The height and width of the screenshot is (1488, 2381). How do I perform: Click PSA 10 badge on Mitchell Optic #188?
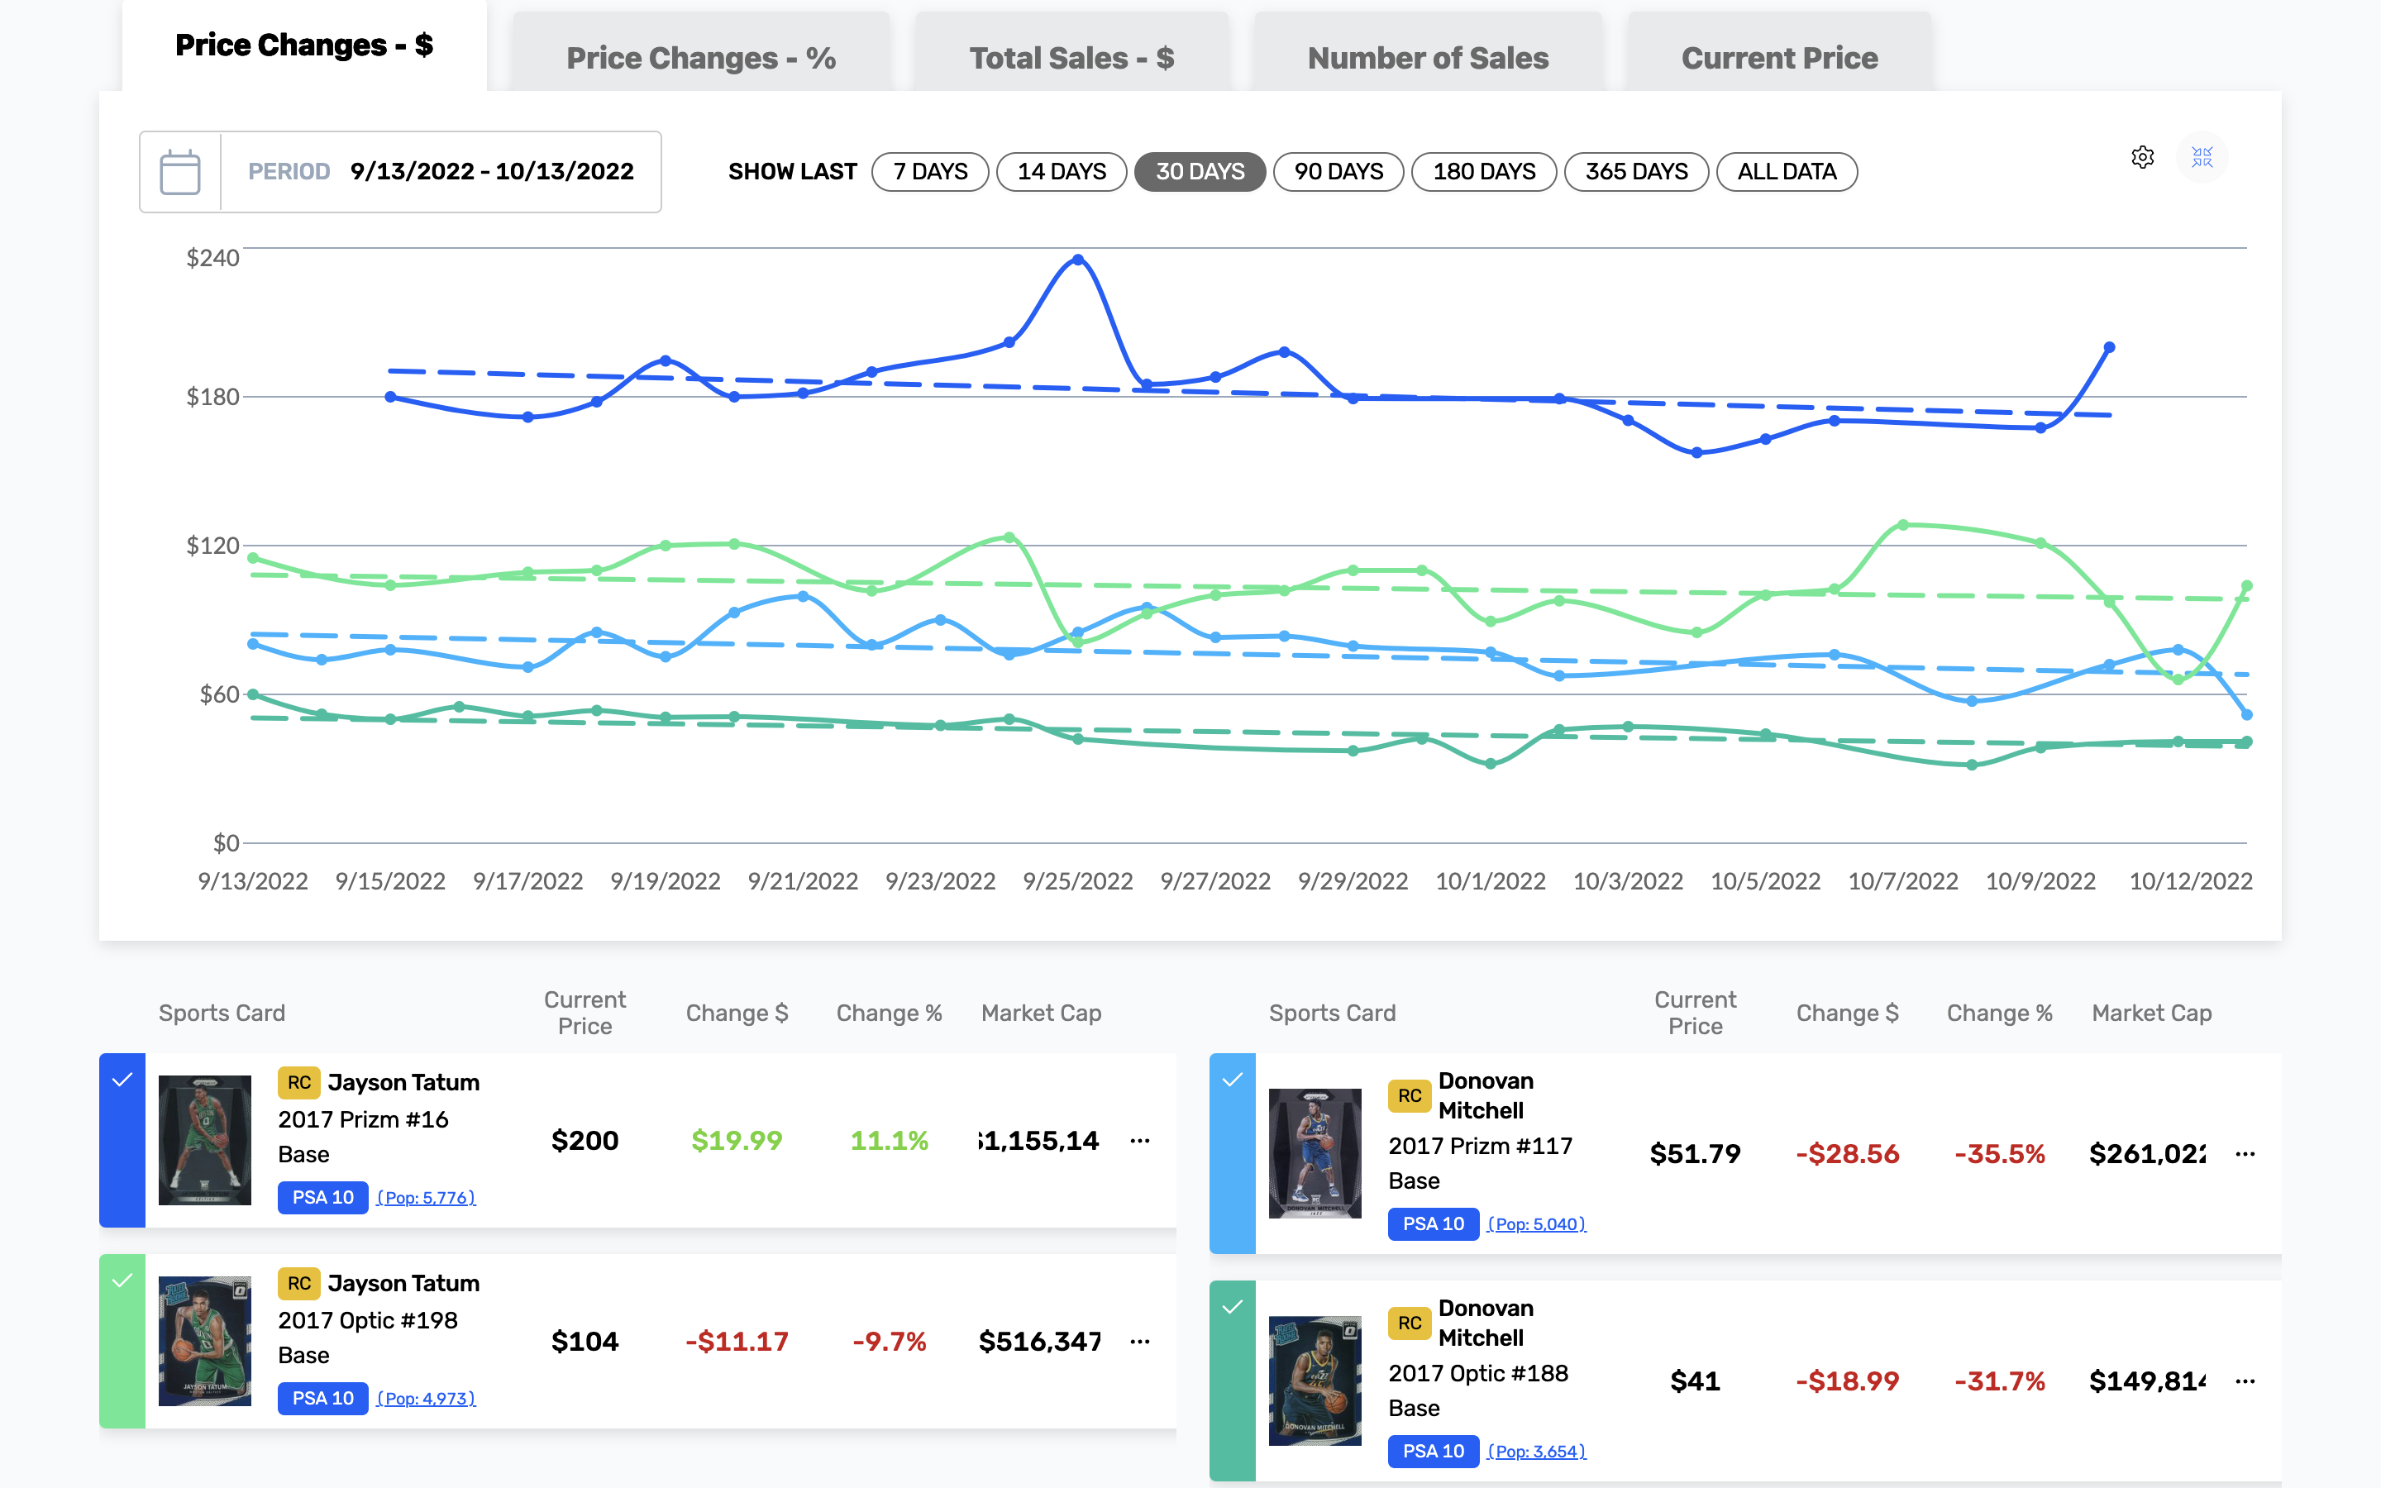click(1433, 1452)
